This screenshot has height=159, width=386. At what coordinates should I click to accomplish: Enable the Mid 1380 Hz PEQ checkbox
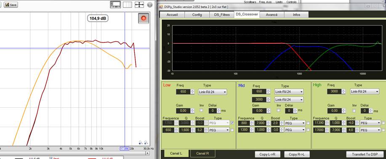pyautogui.click(x=309, y=129)
